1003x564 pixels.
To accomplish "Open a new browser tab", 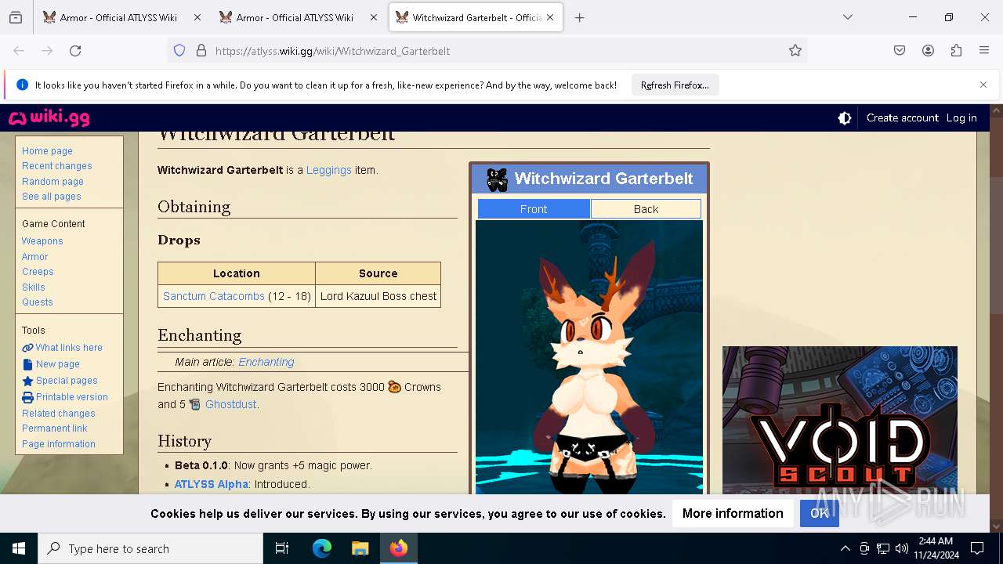I will pos(579,17).
